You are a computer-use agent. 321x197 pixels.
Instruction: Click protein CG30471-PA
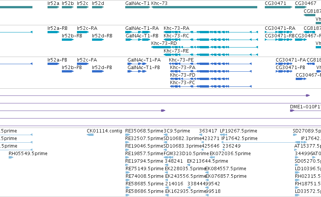(x=284, y=64)
